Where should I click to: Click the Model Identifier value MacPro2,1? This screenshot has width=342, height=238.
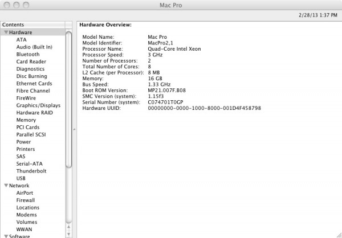(x=160, y=43)
